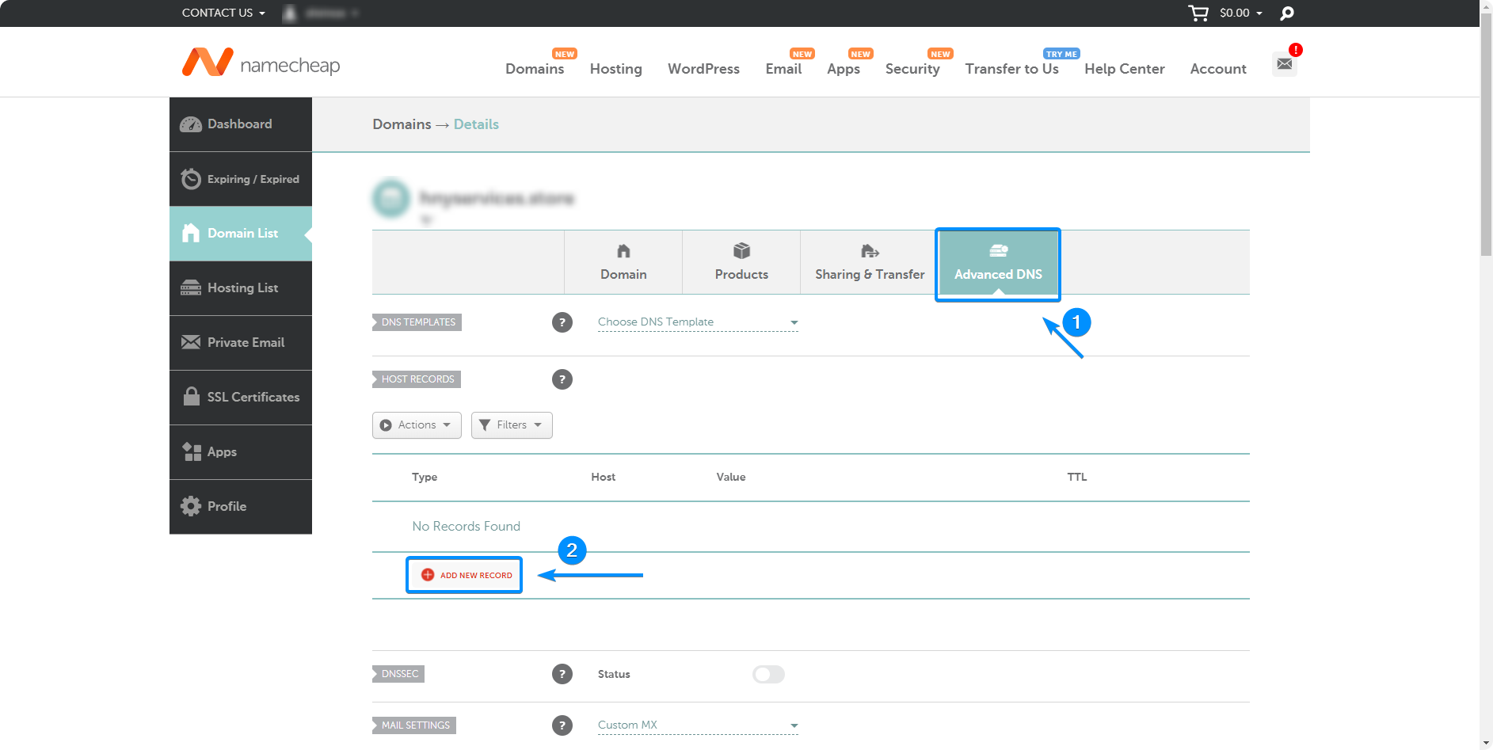The width and height of the screenshot is (1493, 750).
Task: Click the user account avatar in top bar
Action: pos(290,13)
